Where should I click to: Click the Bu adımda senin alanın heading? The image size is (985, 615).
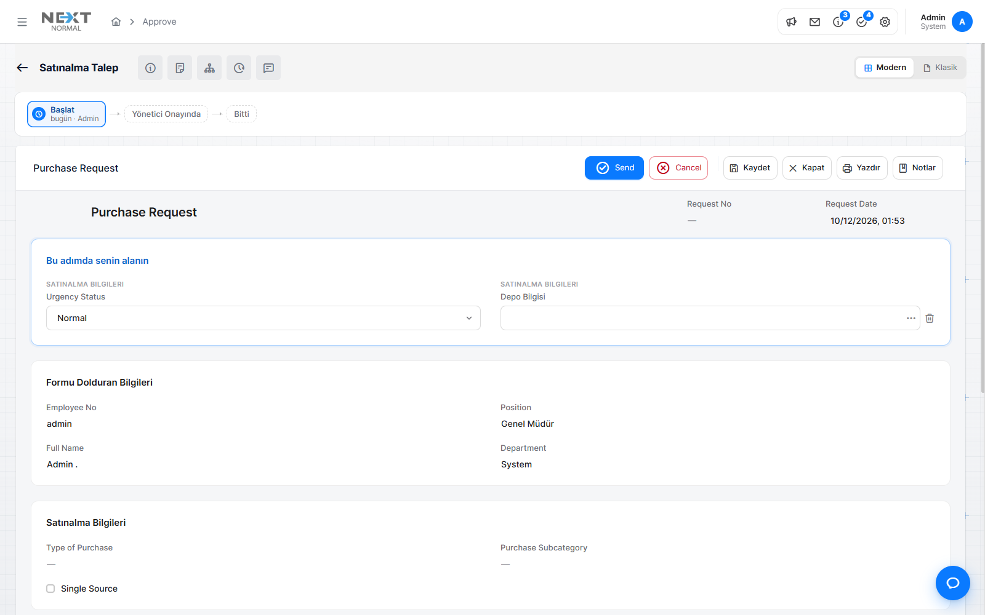(x=97, y=261)
